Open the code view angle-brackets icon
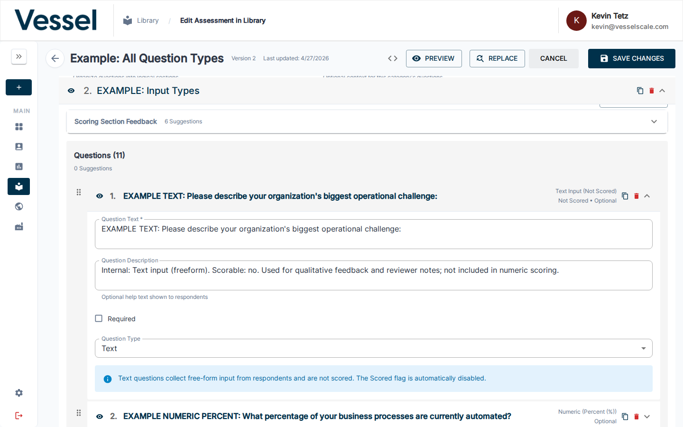Image resolution: width=683 pixels, height=427 pixels. click(393, 58)
